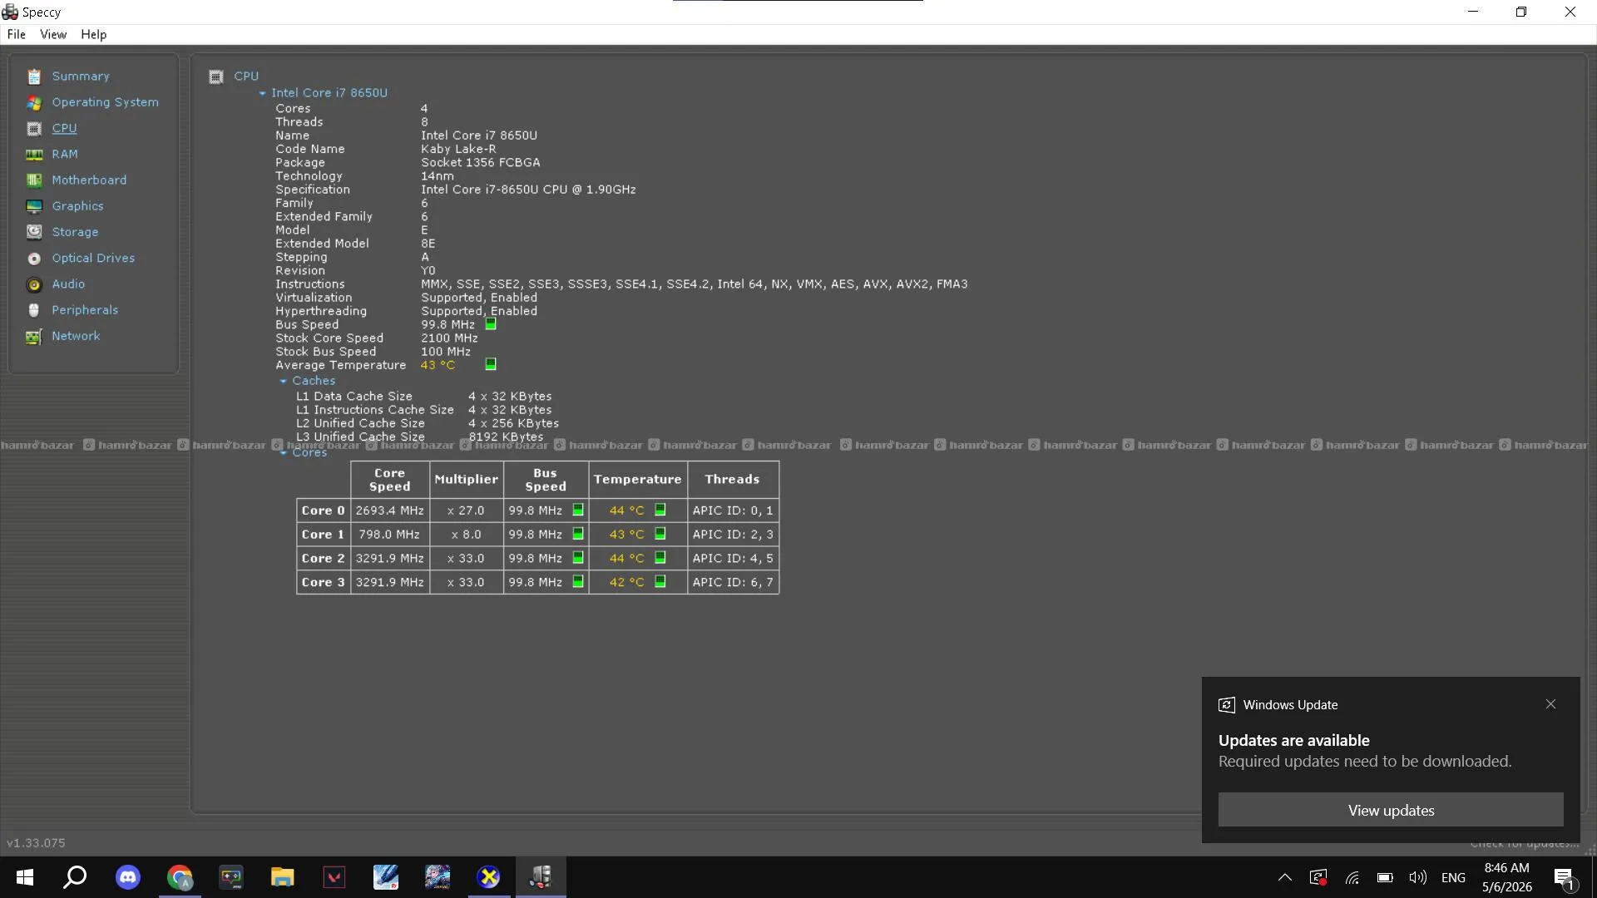The image size is (1597, 898).
Task: Click the Temperature column header
Action: tap(637, 480)
